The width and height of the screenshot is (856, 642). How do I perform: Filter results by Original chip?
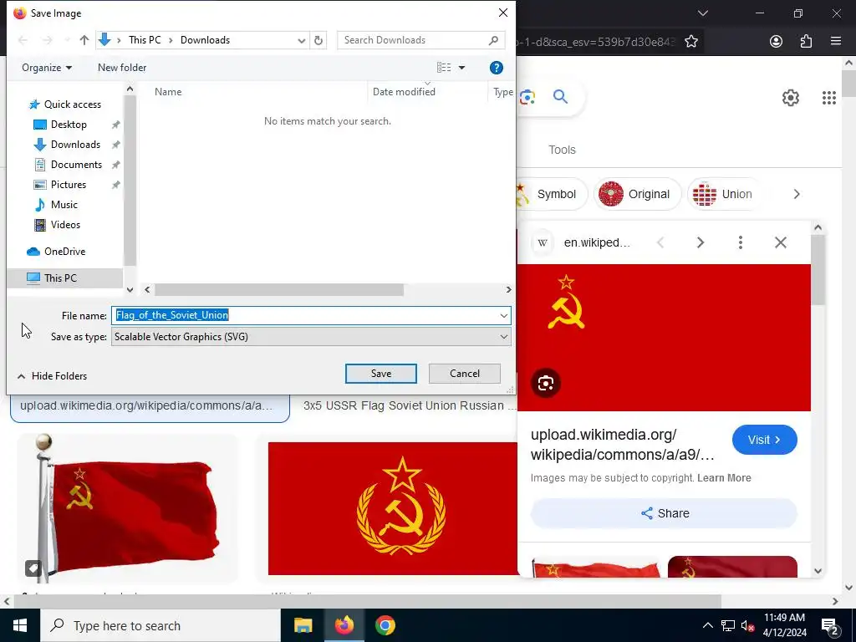tap(638, 194)
